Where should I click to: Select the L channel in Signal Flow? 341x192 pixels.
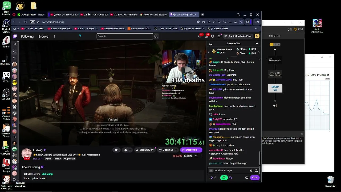271,45
